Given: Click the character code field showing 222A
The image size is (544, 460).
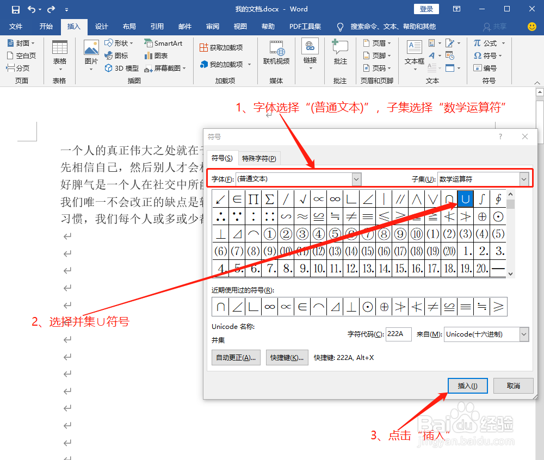Looking at the screenshot, I should click(398, 334).
